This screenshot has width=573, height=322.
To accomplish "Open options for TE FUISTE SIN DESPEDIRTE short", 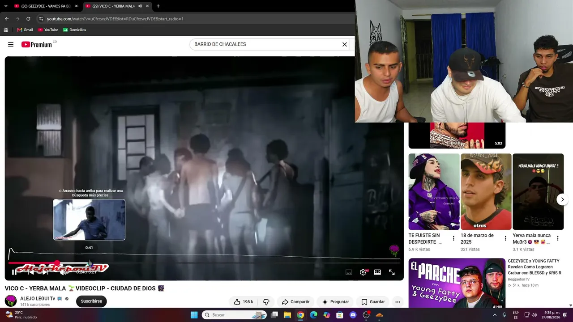I will coord(453,238).
